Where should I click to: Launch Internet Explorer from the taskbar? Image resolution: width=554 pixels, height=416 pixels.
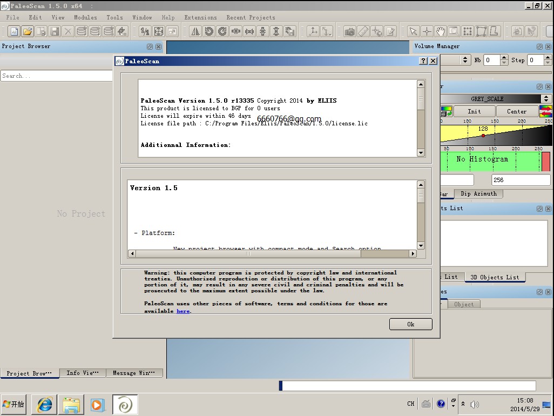pyautogui.click(x=44, y=404)
